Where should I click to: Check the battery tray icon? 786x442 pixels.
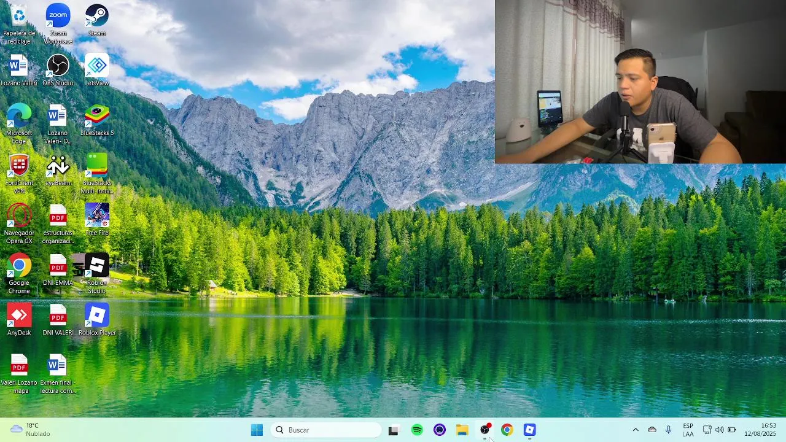point(731,430)
